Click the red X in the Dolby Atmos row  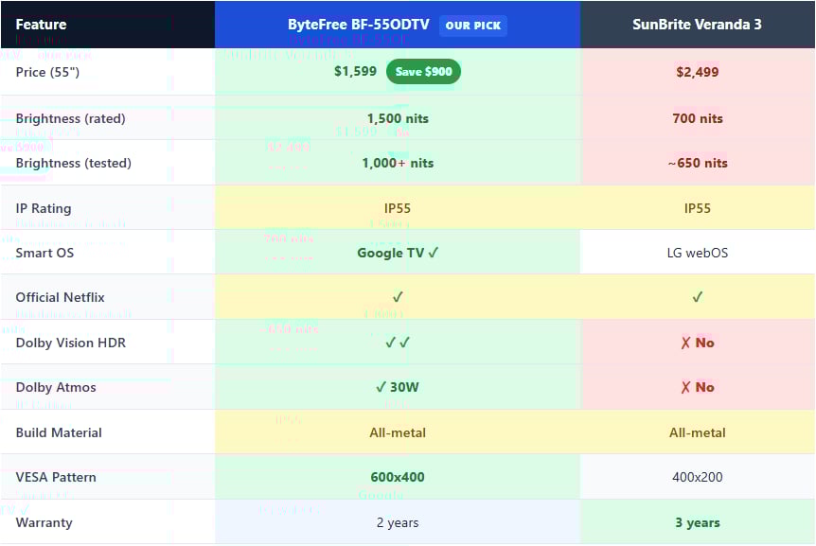tap(685, 387)
